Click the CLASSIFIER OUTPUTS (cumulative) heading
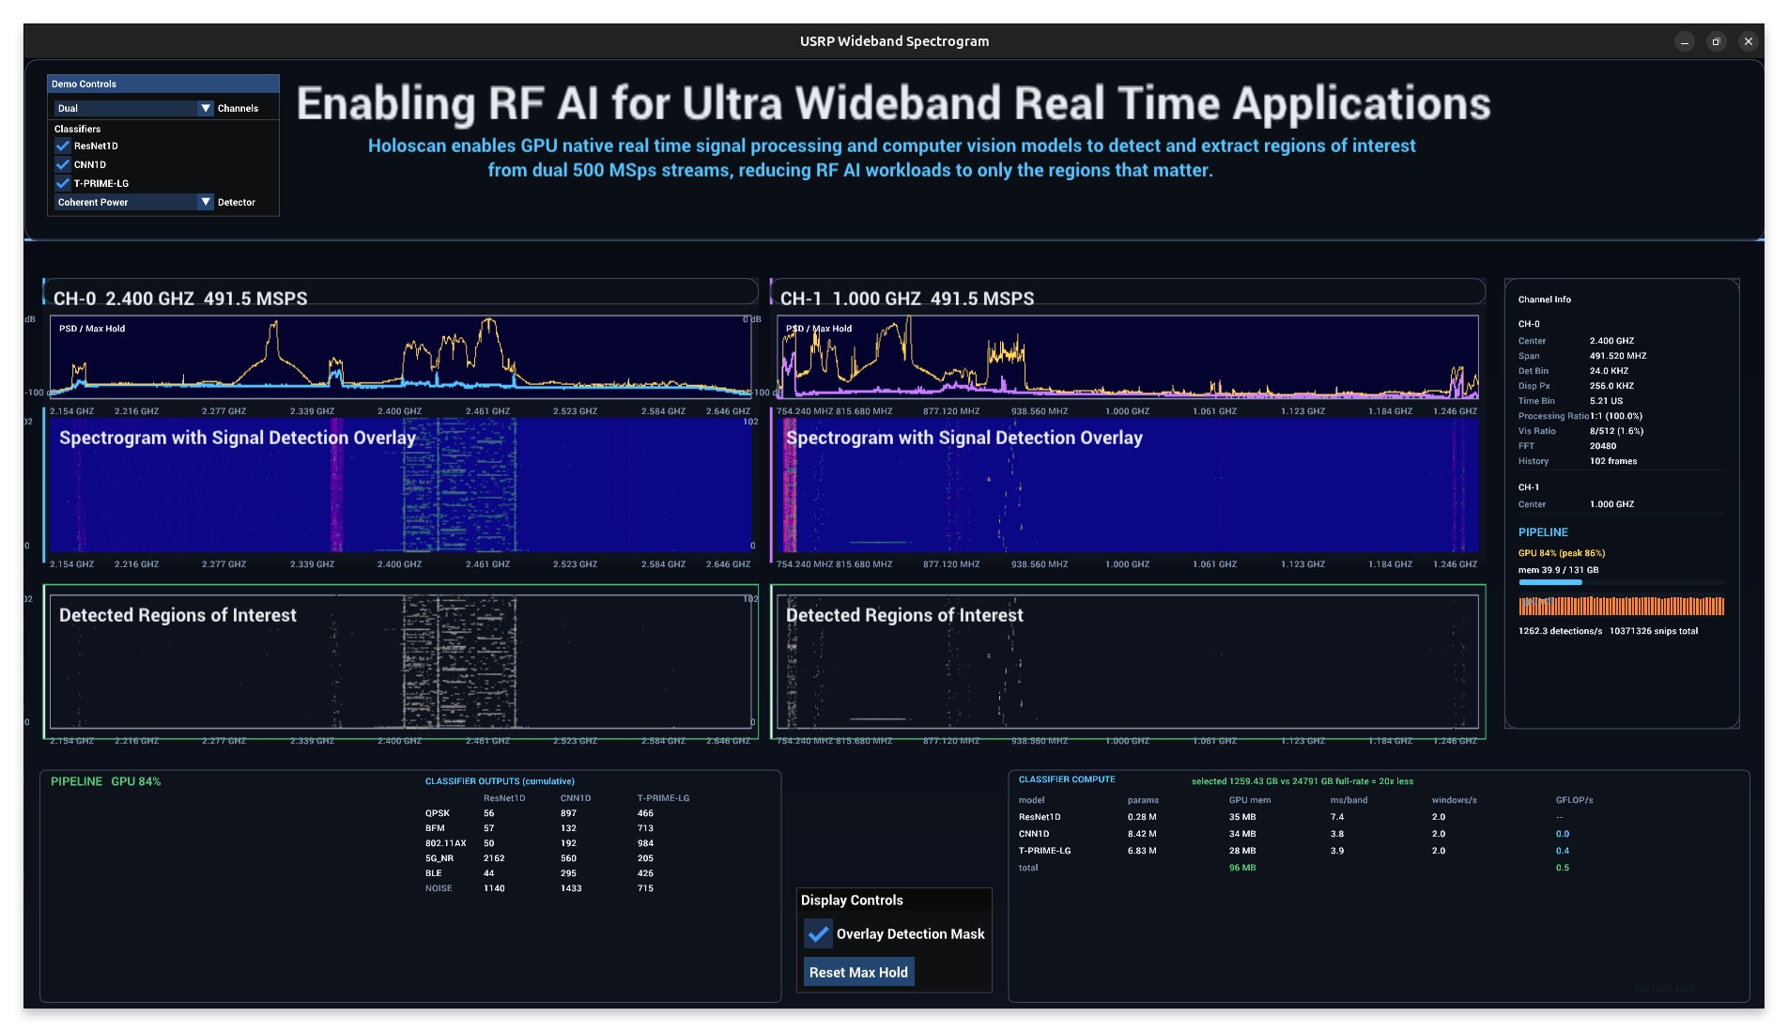Image resolution: width=1788 pixels, height=1032 pixels. pyautogui.click(x=500, y=781)
